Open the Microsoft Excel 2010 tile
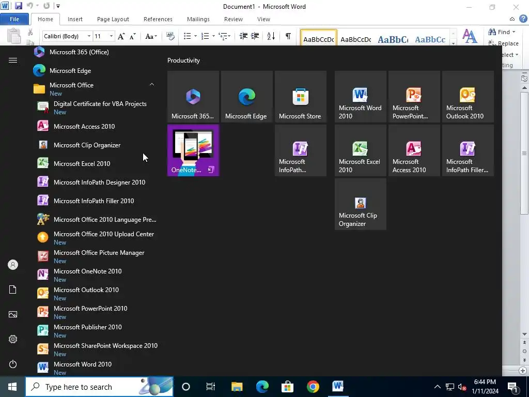Viewport: 529px width, 397px height. pyautogui.click(x=360, y=150)
